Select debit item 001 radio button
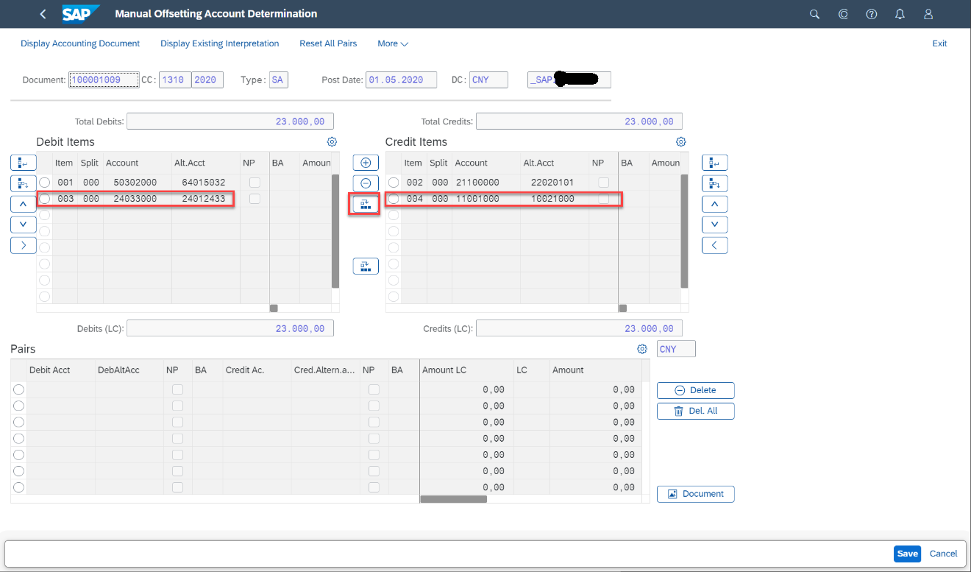 coord(45,182)
